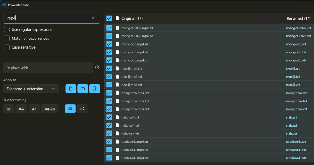Click the Replace with input field
The image size is (314, 165).
(48, 68)
